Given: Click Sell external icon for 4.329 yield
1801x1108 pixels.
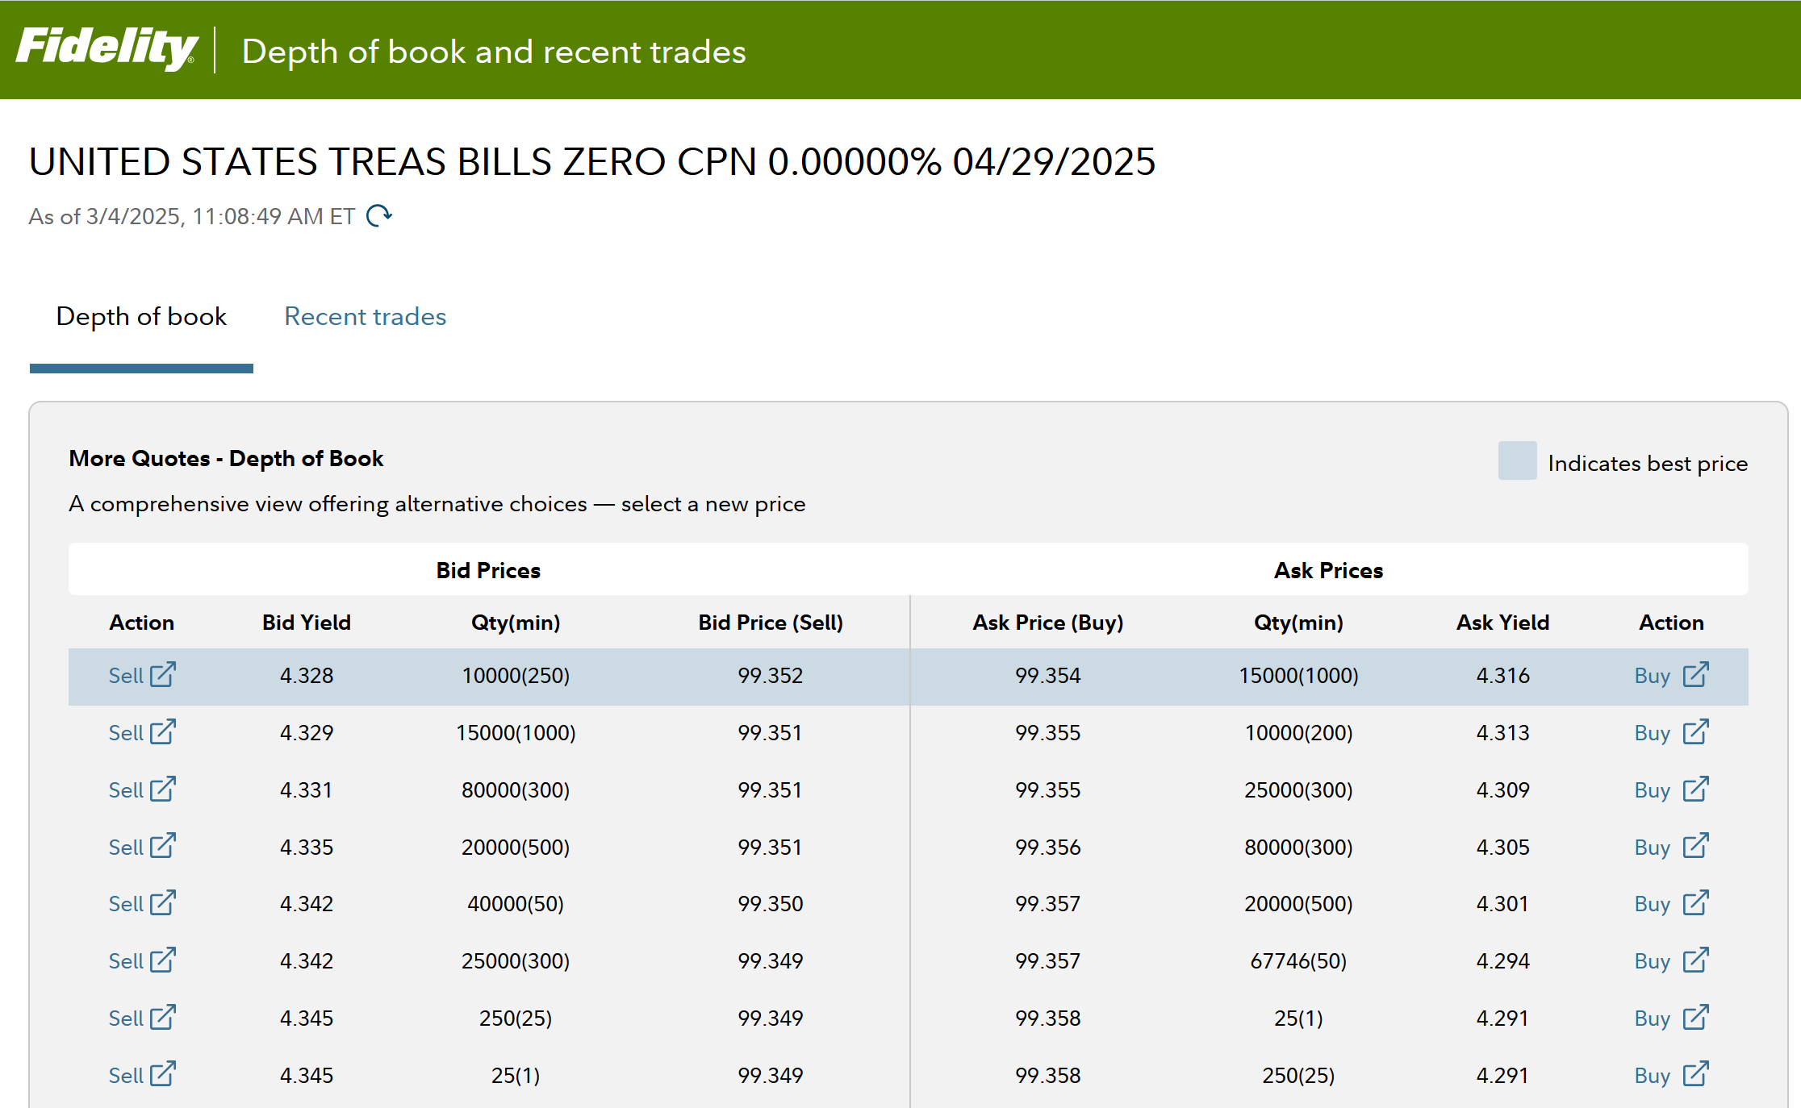Looking at the screenshot, I should click(163, 732).
